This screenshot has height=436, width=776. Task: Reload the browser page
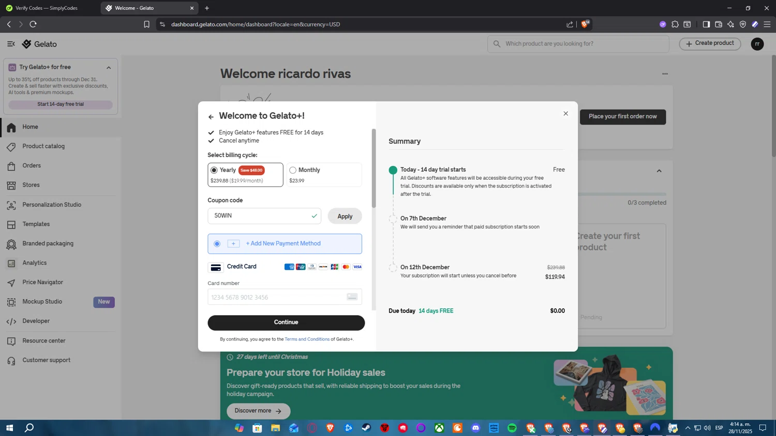pyautogui.click(x=33, y=24)
